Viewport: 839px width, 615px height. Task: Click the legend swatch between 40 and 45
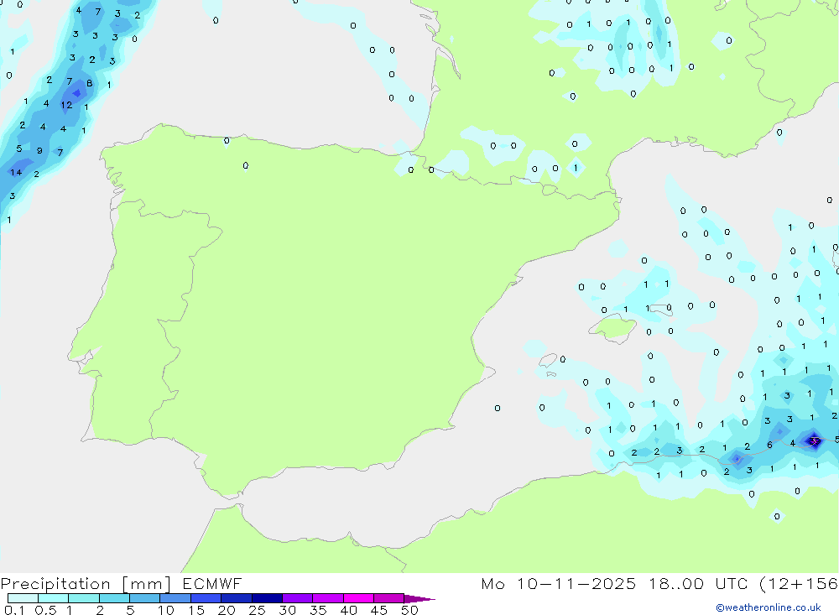coord(358,598)
